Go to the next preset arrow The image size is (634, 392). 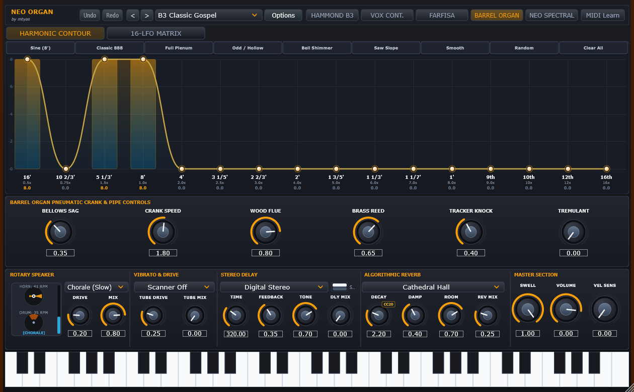tap(147, 15)
